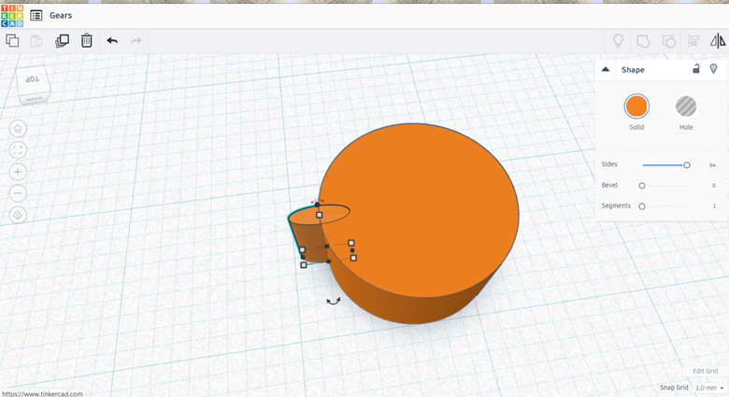Duplicate and repeat the shape

62,41
